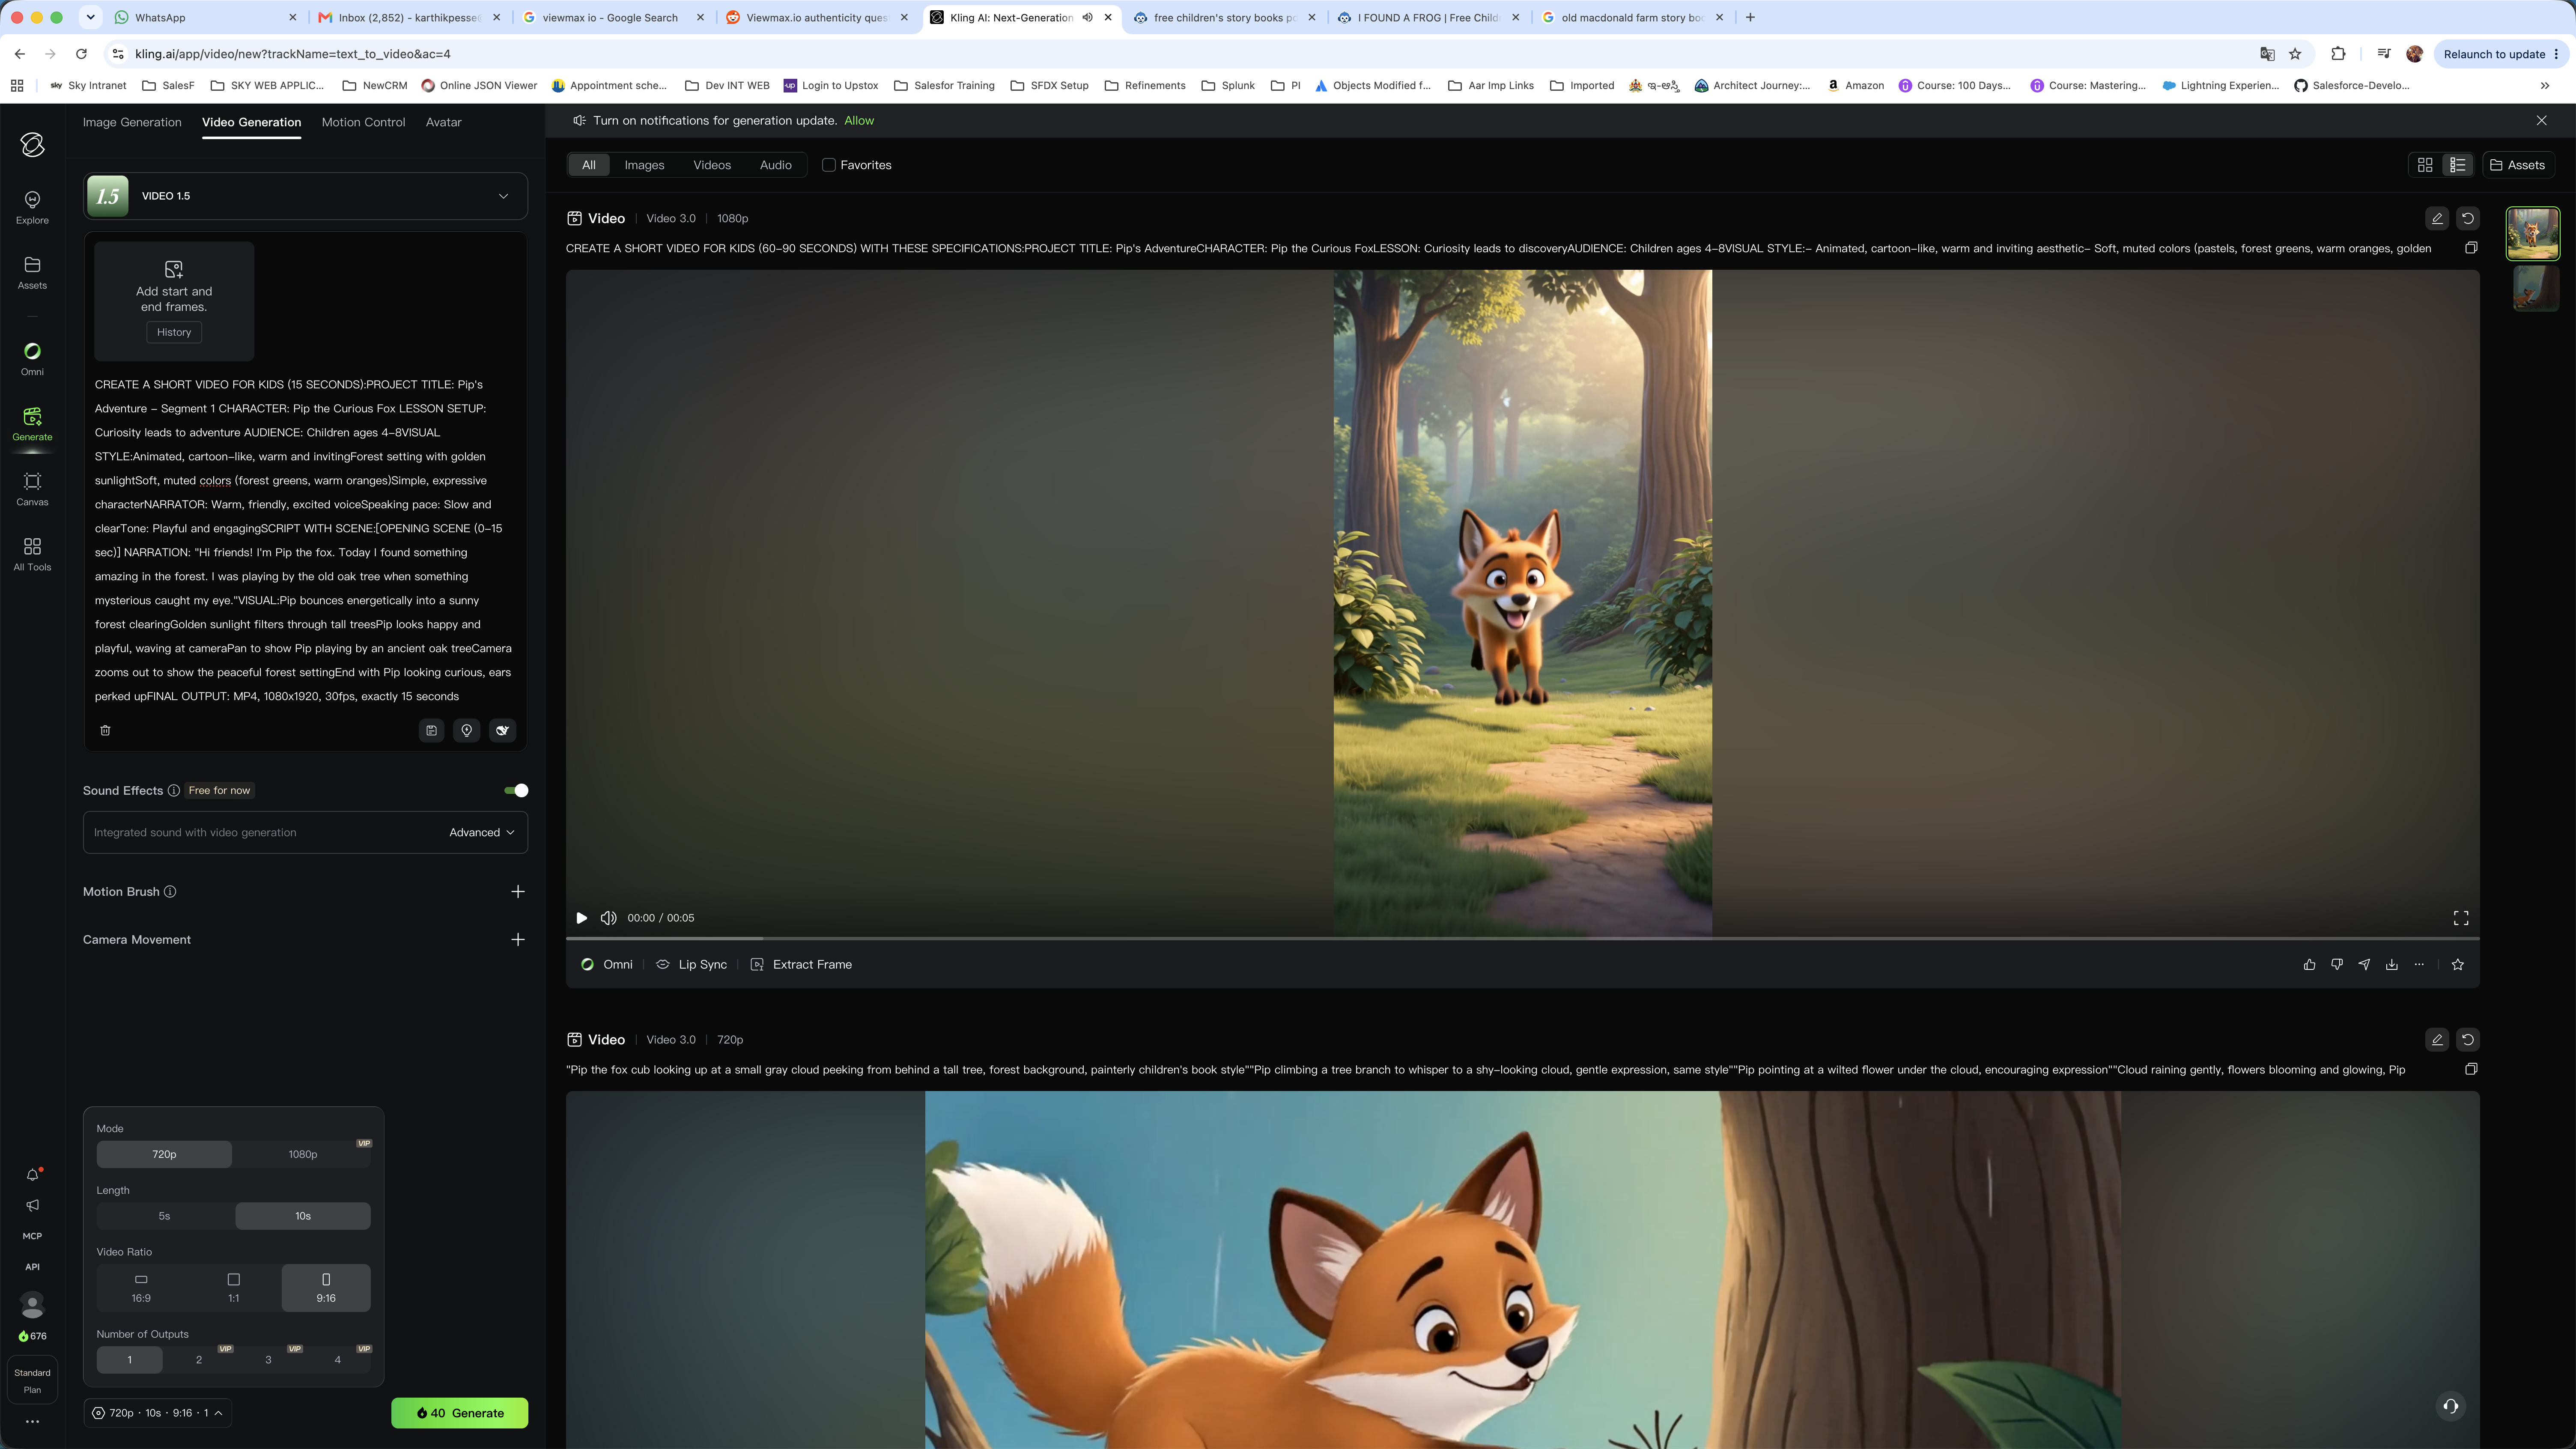Play the first fox video
Viewport: 2576px width, 1449px height.
click(x=581, y=918)
